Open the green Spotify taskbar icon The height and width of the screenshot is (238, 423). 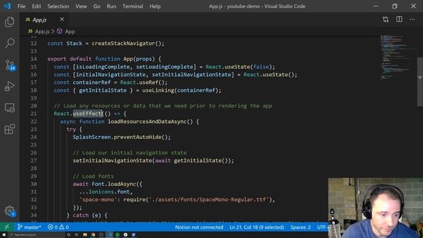[x=118, y=235]
